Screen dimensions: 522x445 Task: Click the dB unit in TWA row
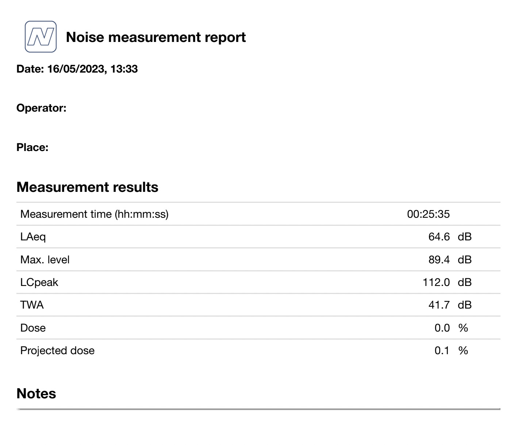click(x=465, y=305)
